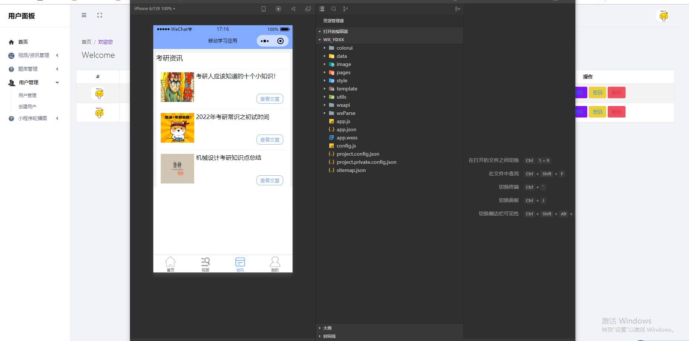
Task: Open the explorer file list icon
Action: tap(322, 9)
